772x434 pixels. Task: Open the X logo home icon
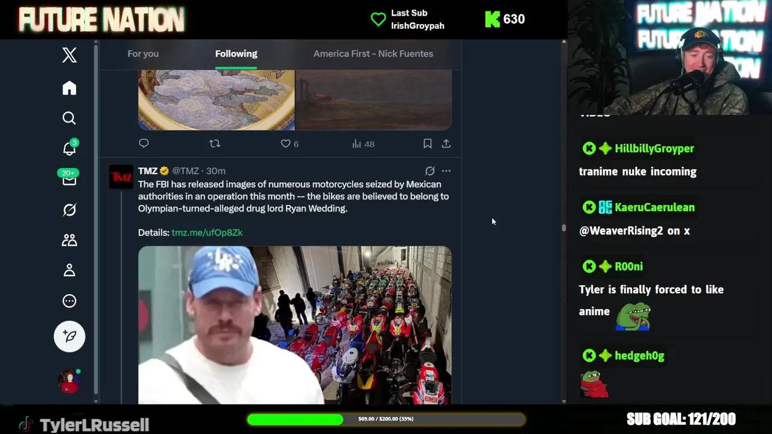69,55
